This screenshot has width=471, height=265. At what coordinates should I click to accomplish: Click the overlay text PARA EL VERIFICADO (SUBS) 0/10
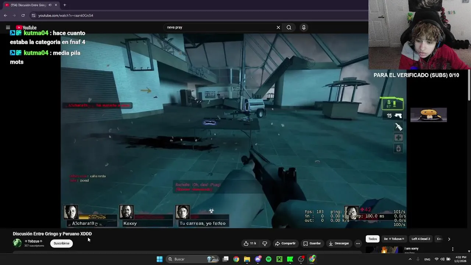pyautogui.click(x=416, y=75)
